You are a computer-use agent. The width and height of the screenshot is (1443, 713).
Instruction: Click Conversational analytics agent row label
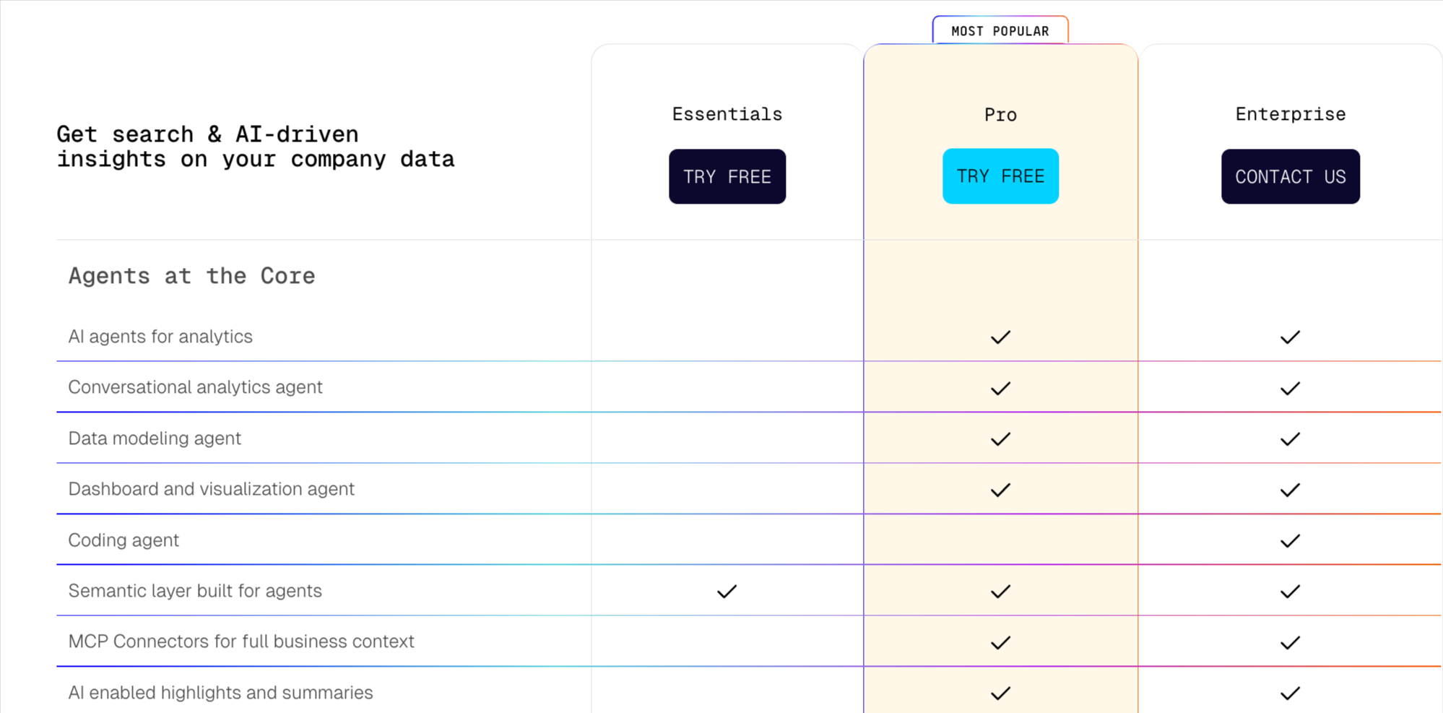(195, 387)
